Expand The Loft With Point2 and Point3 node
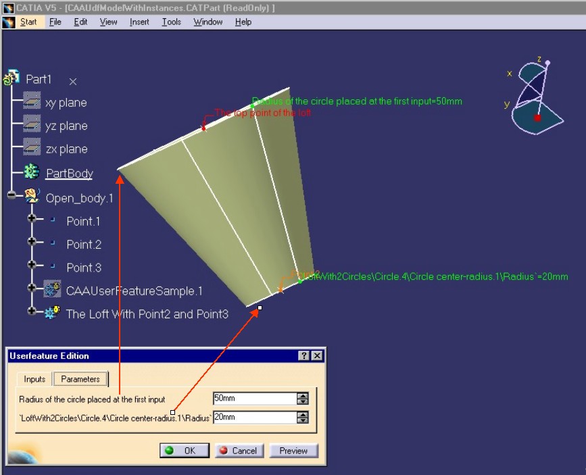Viewport: 586px width, 475px height. [x=32, y=311]
